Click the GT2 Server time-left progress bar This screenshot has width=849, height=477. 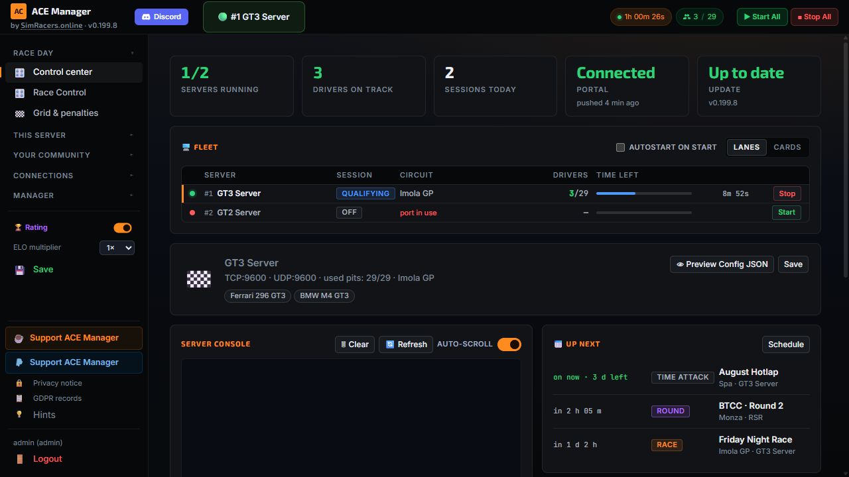pyautogui.click(x=644, y=213)
